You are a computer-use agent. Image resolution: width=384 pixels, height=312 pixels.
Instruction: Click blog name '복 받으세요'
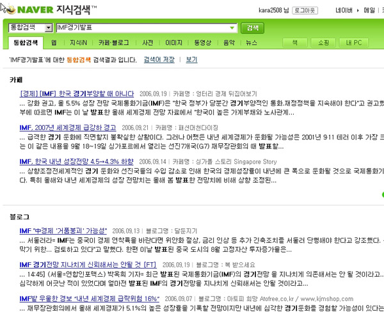(x=240, y=265)
